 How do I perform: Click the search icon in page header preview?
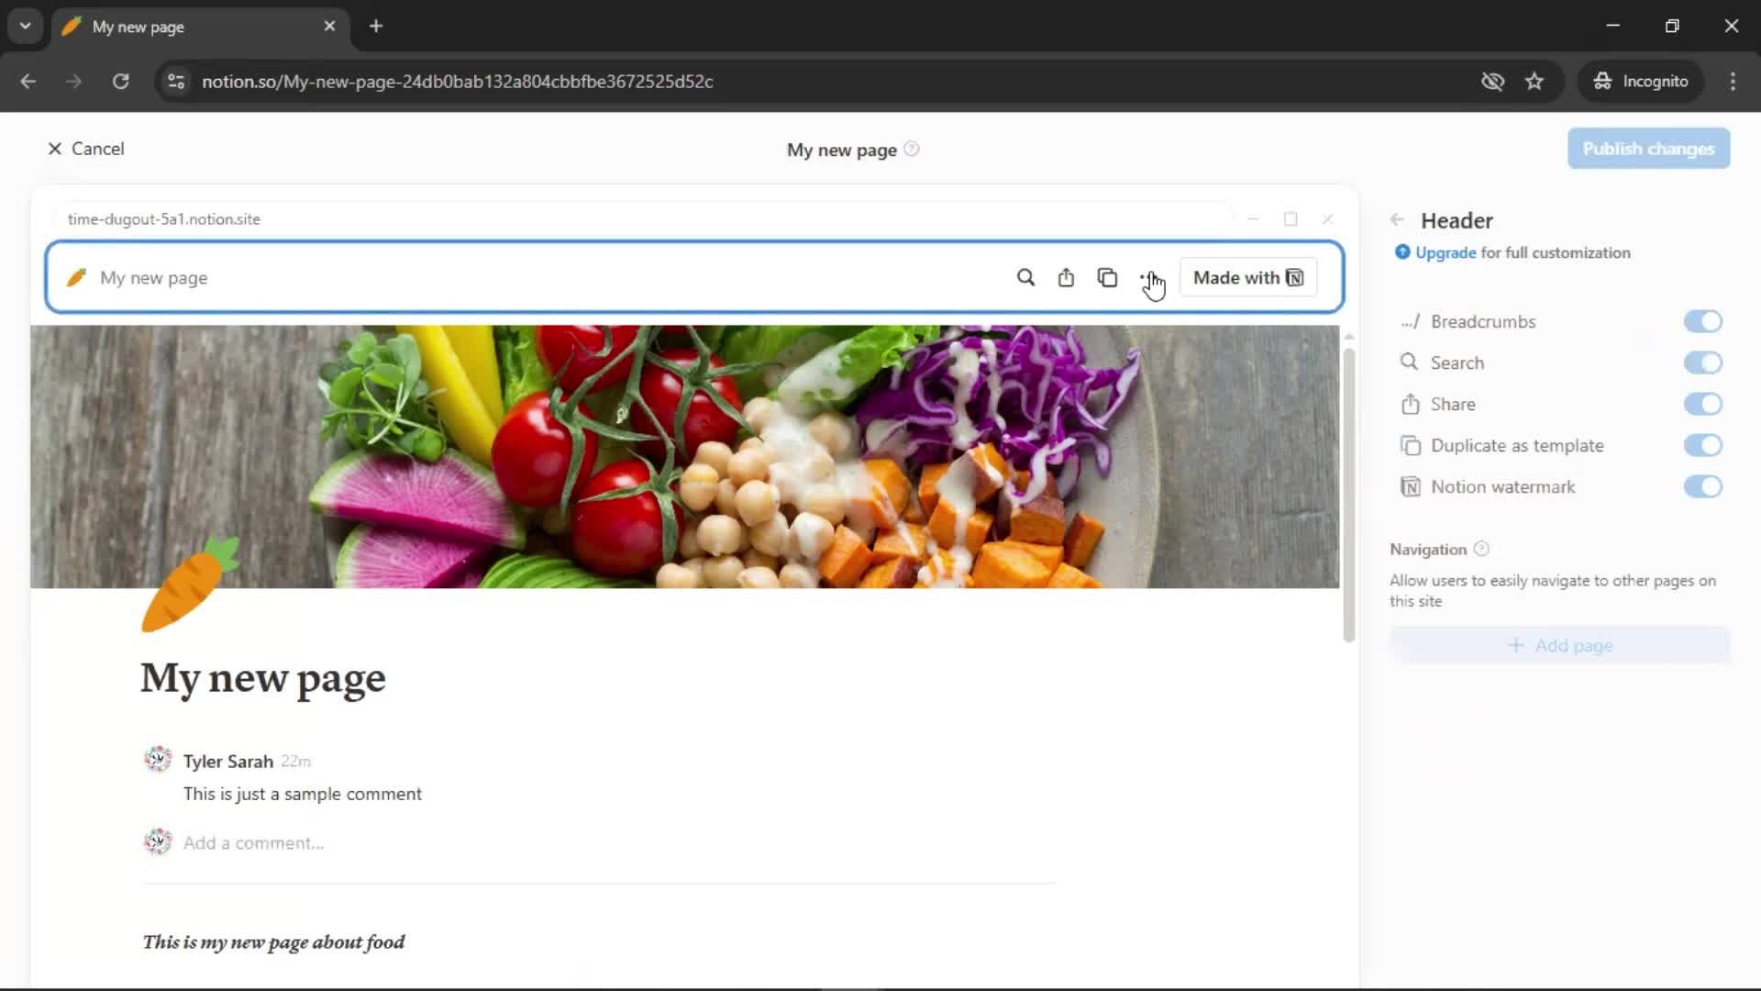tap(1025, 277)
